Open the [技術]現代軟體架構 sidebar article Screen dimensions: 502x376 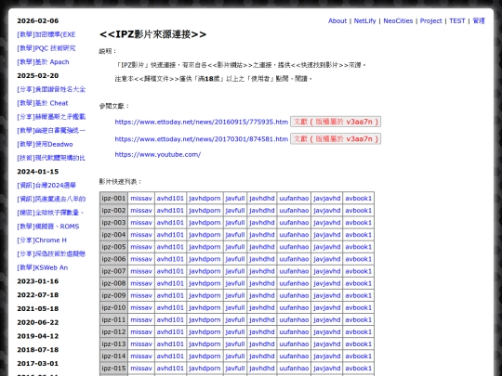point(51,158)
